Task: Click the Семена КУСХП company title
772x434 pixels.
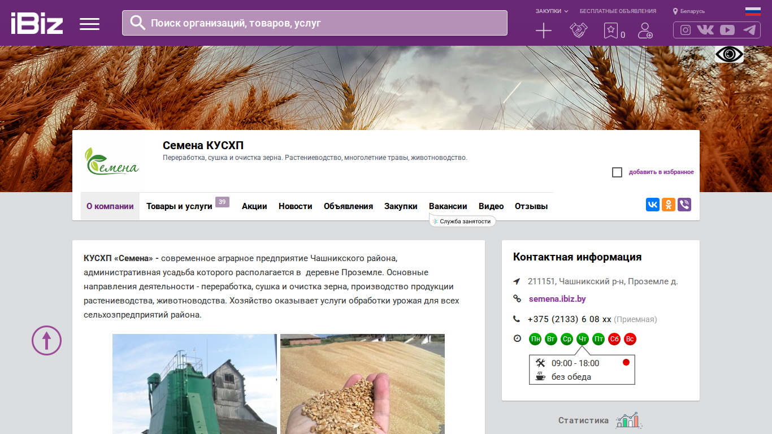Action: coord(203,146)
